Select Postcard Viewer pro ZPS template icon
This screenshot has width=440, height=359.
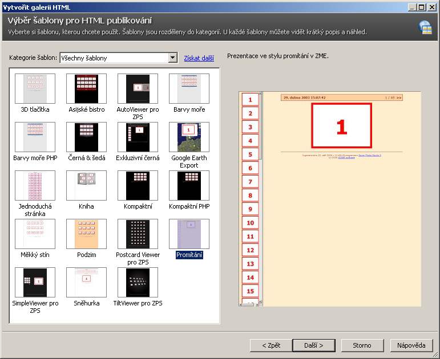pyautogui.click(x=138, y=234)
